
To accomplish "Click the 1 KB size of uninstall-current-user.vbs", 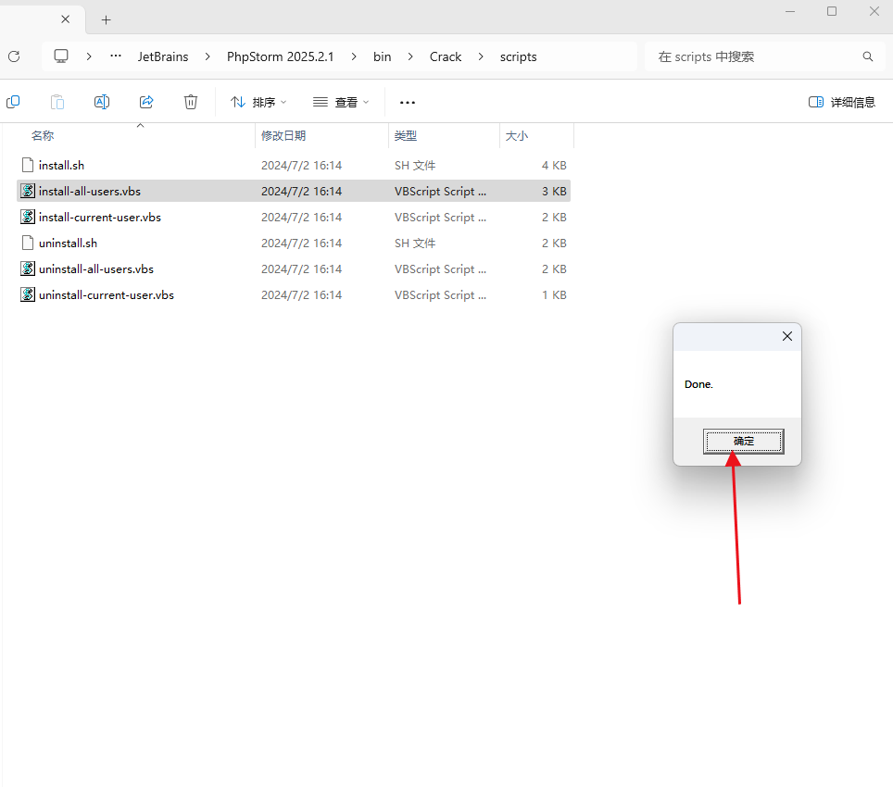I will pyautogui.click(x=554, y=295).
